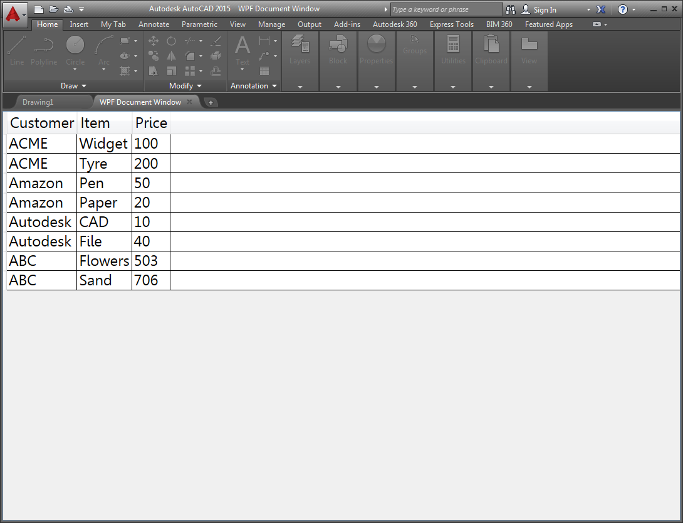Switch to the Insert ribbon tab
The height and width of the screenshot is (523, 683).
tap(79, 24)
